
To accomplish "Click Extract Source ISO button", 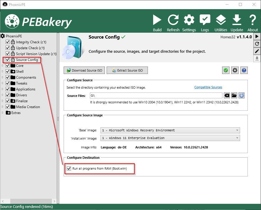I will [127, 70].
